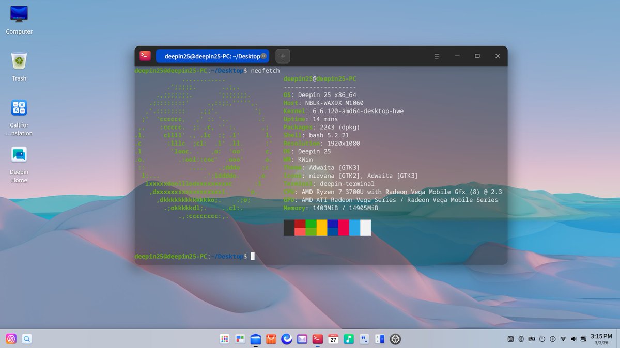The height and width of the screenshot is (348, 620).
Task: Mute audio using the tray speaker icon
Action: (x=574, y=339)
